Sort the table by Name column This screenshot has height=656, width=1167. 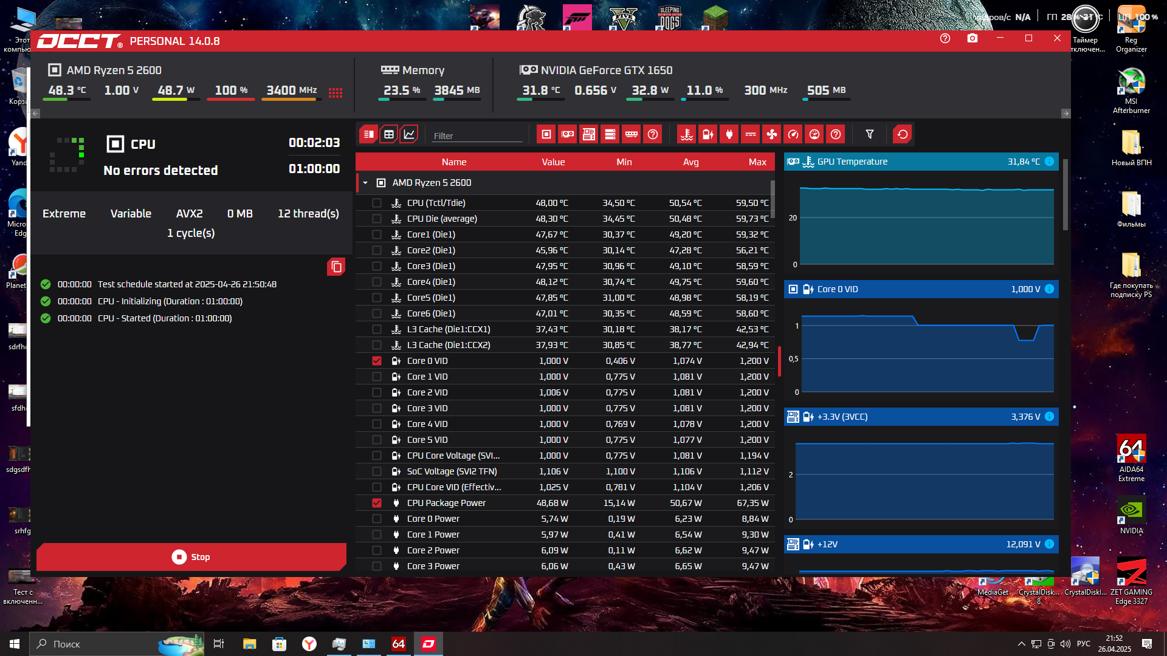click(454, 162)
